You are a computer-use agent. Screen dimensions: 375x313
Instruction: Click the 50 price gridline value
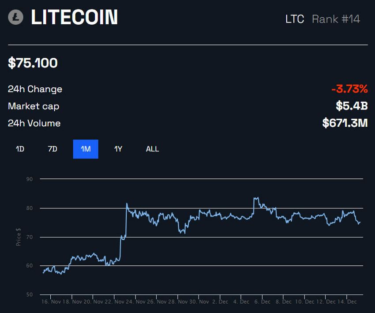coord(29,294)
